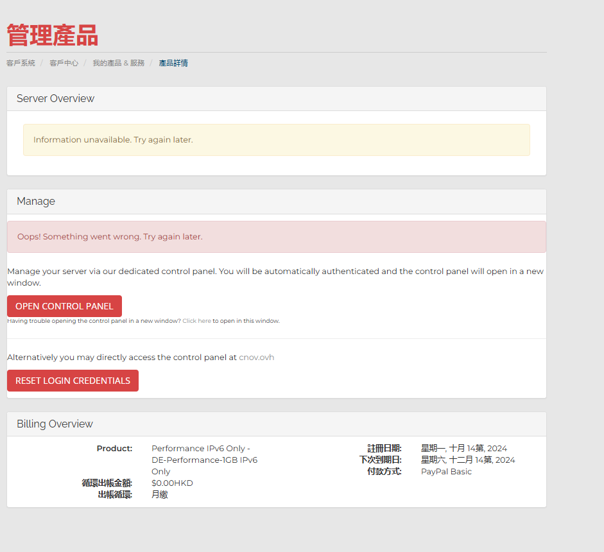Click the 客戶系統 breadcrumb link
The image size is (604, 552).
(21, 63)
